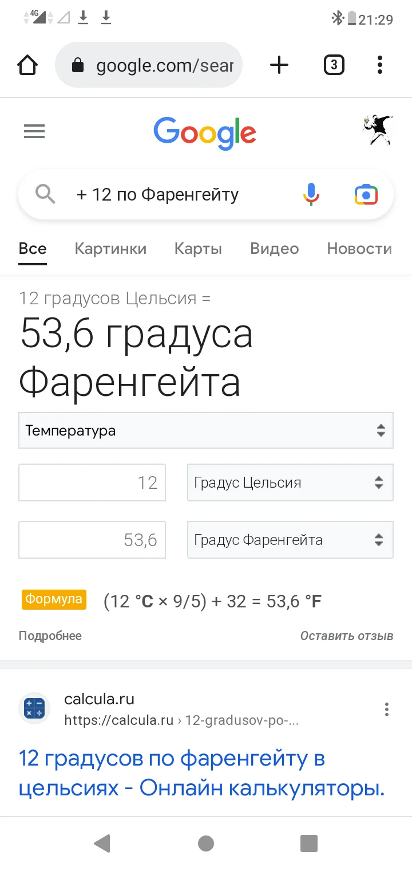Tap Оставить отзыв feedback link
Image resolution: width=412 pixels, height=871 pixels.
tap(346, 635)
